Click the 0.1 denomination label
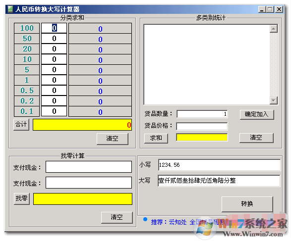The height and width of the screenshot is (241, 291). click(27, 111)
